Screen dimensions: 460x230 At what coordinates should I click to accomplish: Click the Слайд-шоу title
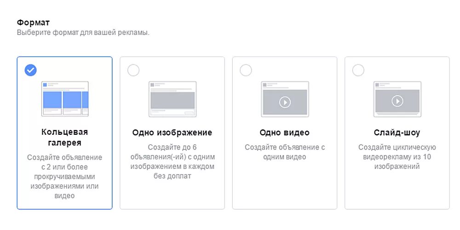click(397, 132)
